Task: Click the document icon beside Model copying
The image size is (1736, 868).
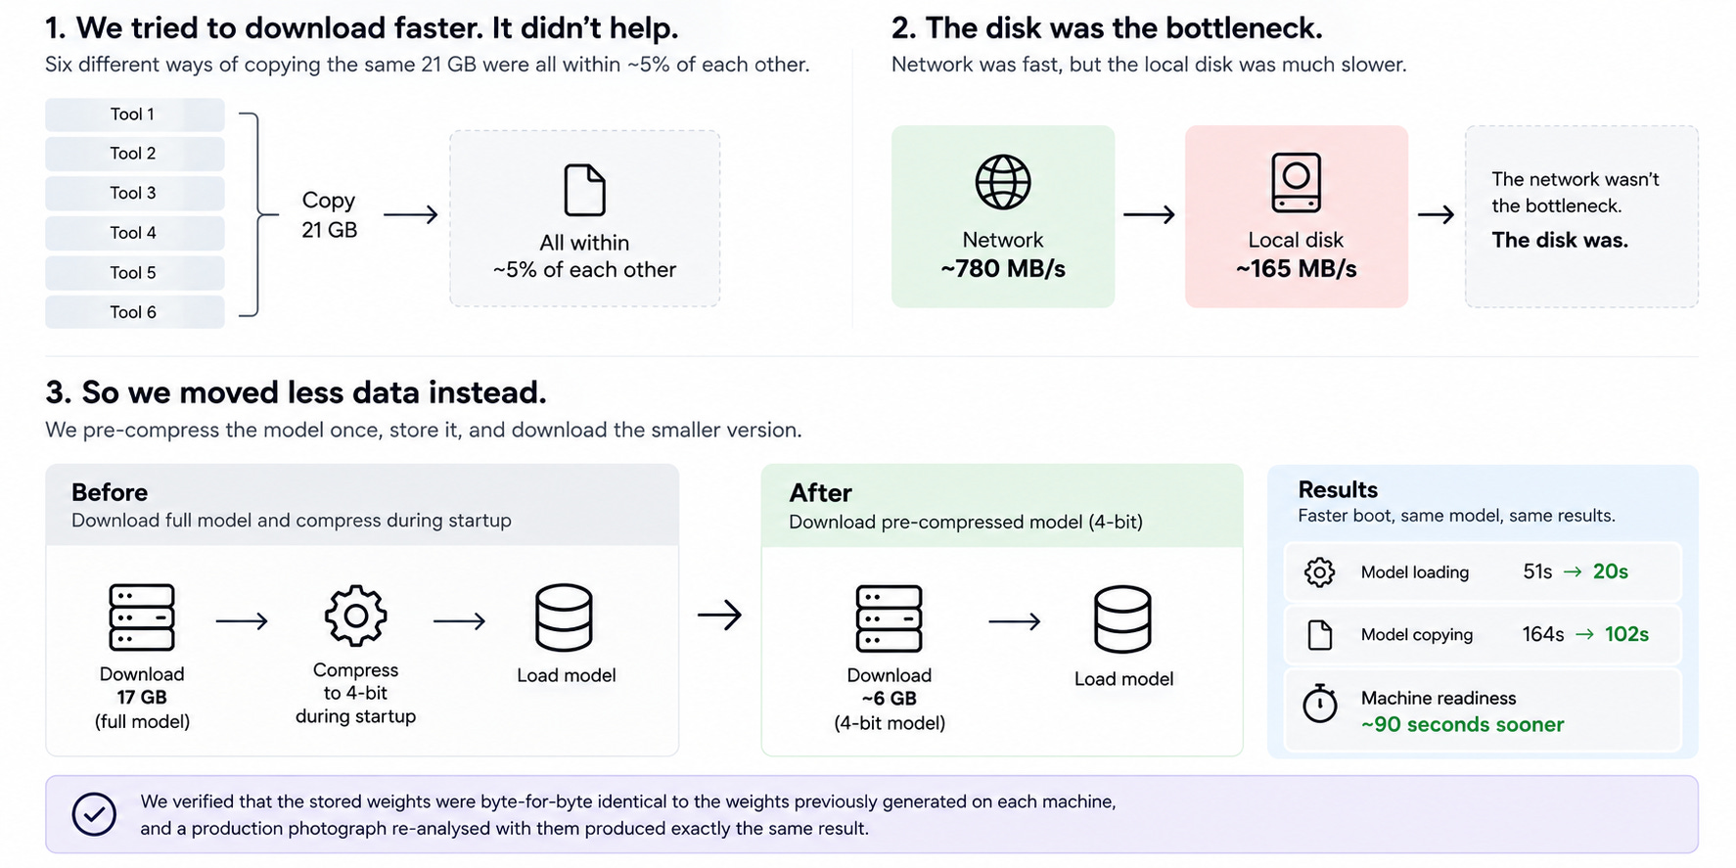Action: click(1320, 635)
